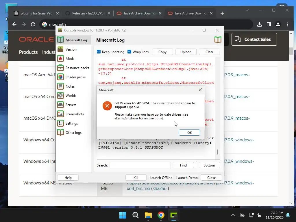Go forward in Chrome
Viewport: 296px width, 222px height.
pyautogui.click(x=24, y=24)
